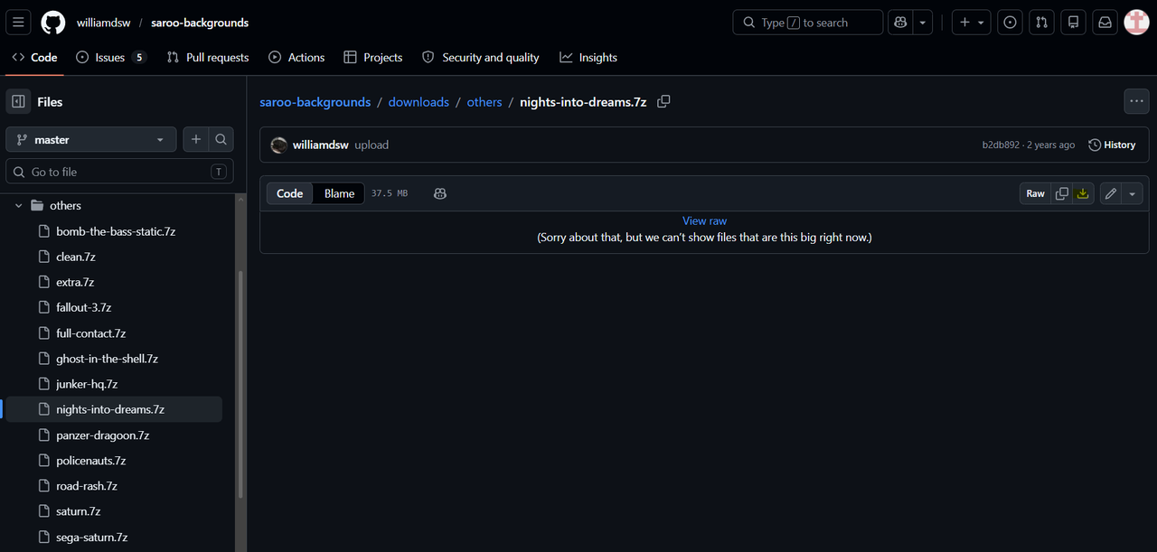Open fallout-3.7z in file tree
The width and height of the screenshot is (1157, 552).
pyautogui.click(x=84, y=307)
